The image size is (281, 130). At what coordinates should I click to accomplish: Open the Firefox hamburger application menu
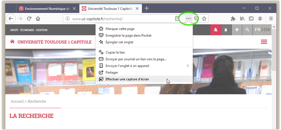click(271, 19)
